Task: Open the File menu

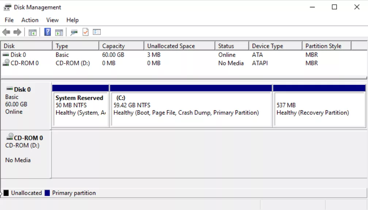Action: 9,20
